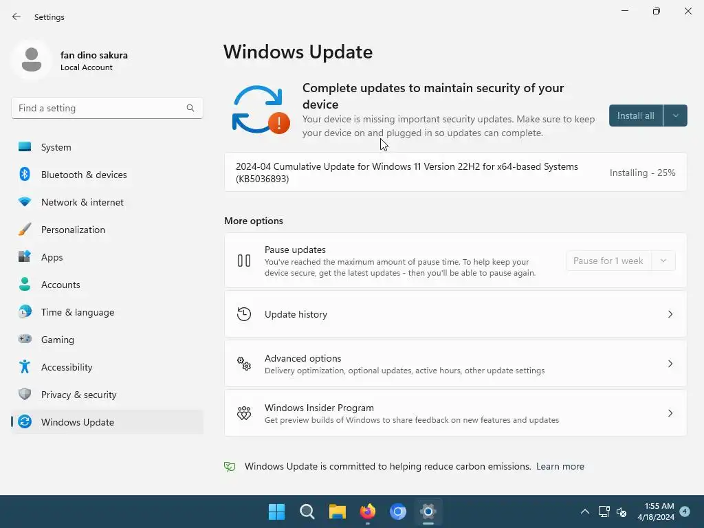Image resolution: width=704 pixels, height=528 pixels.
Task: Click the pause bars icon on Pause updates
Action: click(244, 261)
